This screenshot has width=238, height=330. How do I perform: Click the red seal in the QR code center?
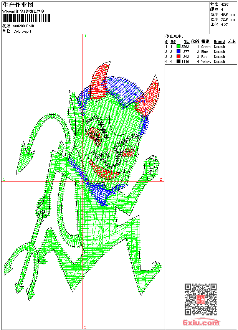coord(200,299)
